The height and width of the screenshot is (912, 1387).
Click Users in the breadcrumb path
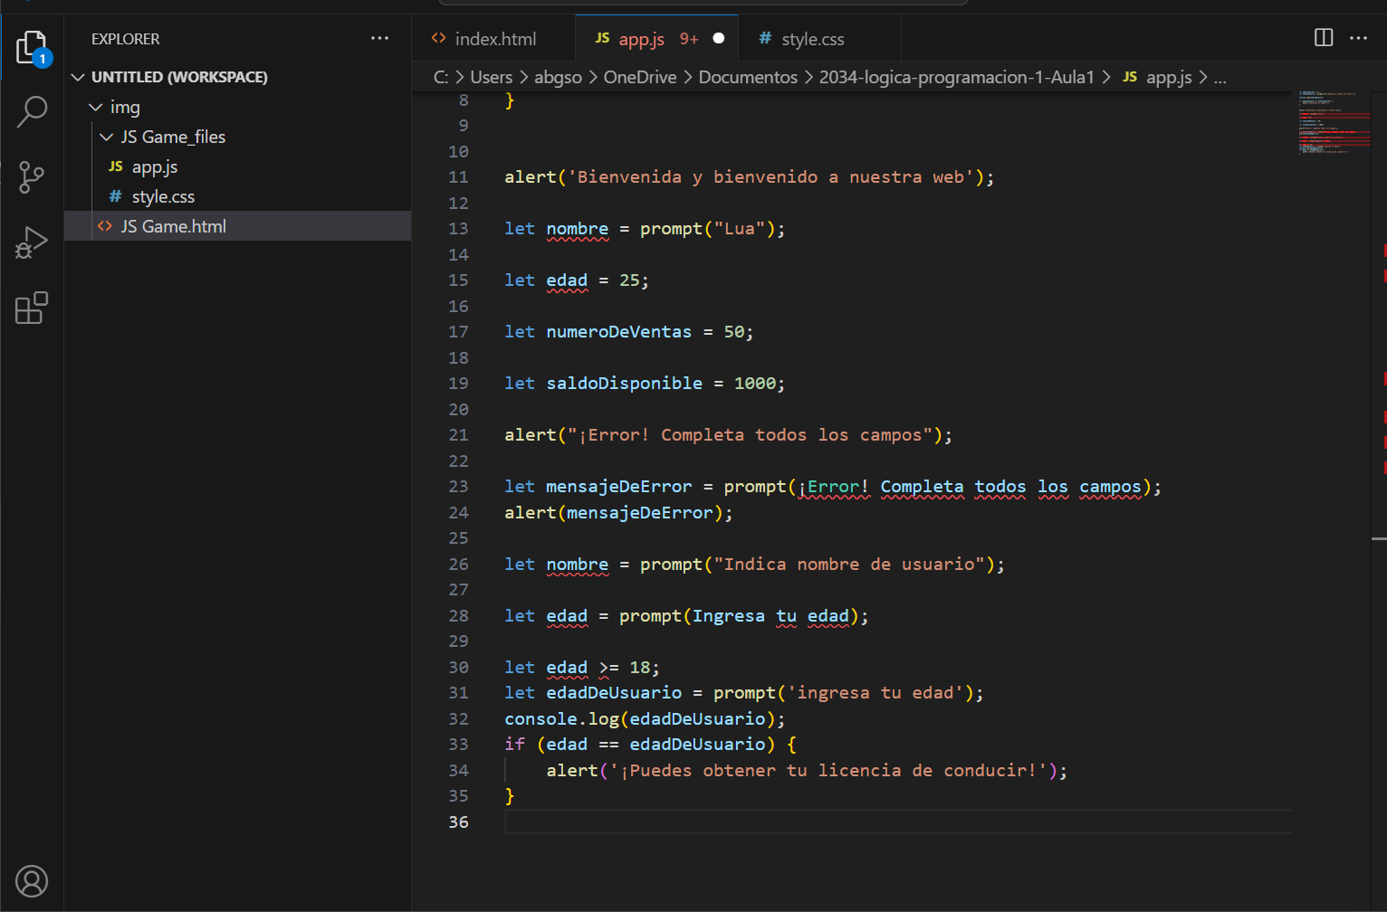[x=491, y=77]
